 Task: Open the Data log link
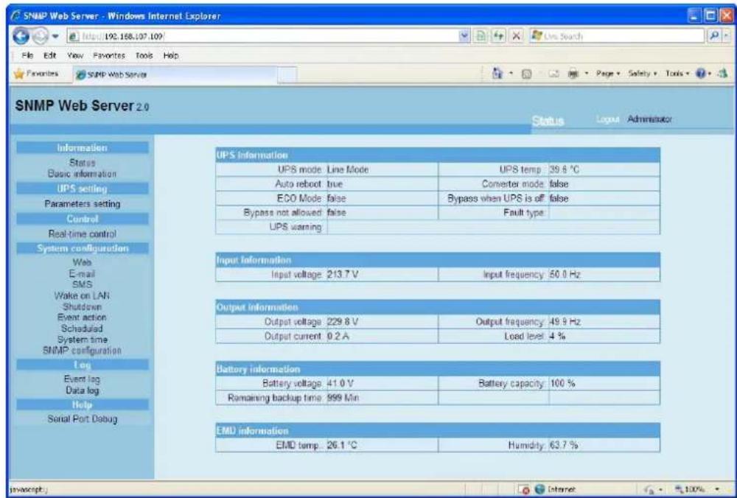click(x=83, y=390)
